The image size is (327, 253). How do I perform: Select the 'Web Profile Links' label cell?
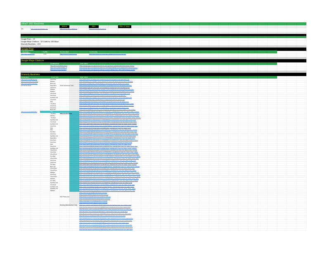point(65,197)
